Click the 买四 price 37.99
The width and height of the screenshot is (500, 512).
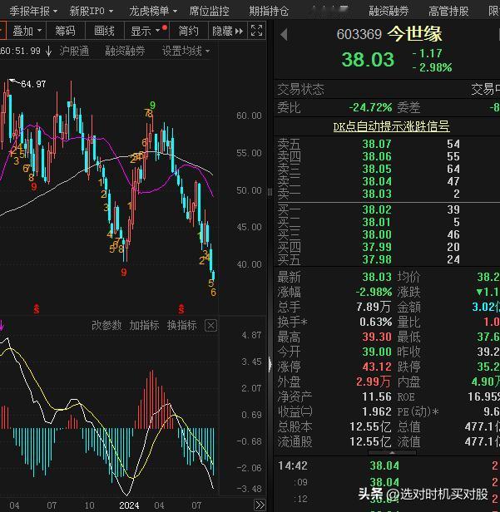[377, 247]
